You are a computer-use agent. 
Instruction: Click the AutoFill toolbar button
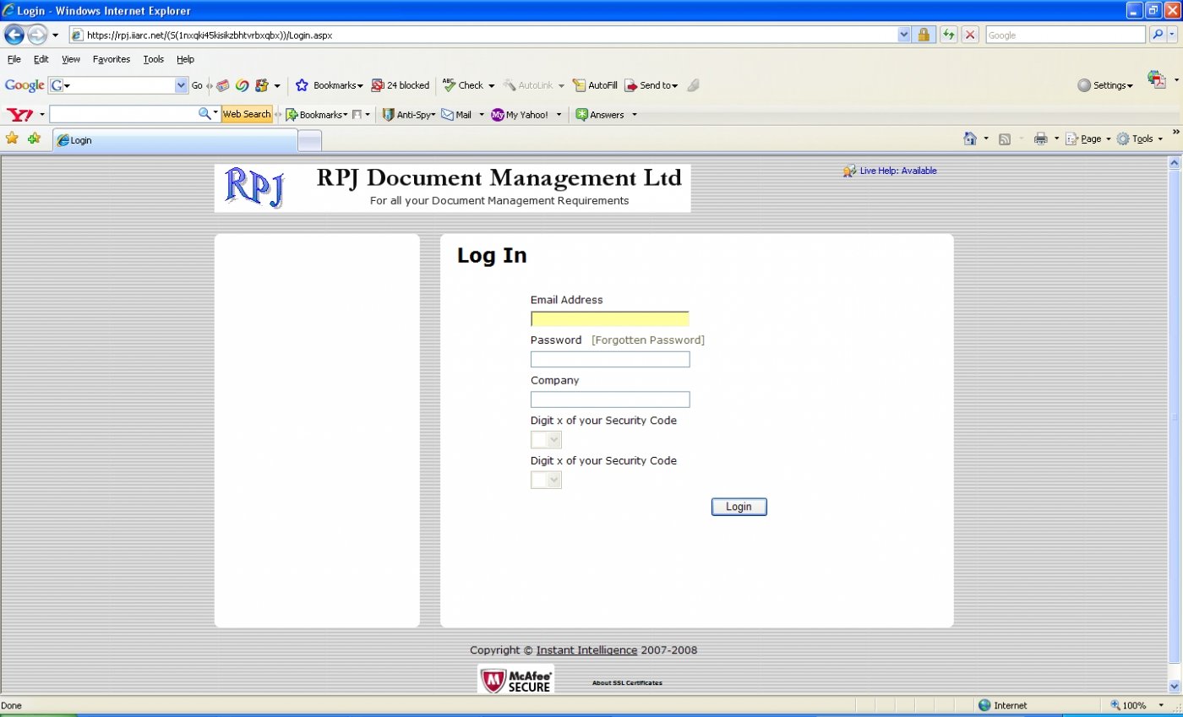point(595,85)
